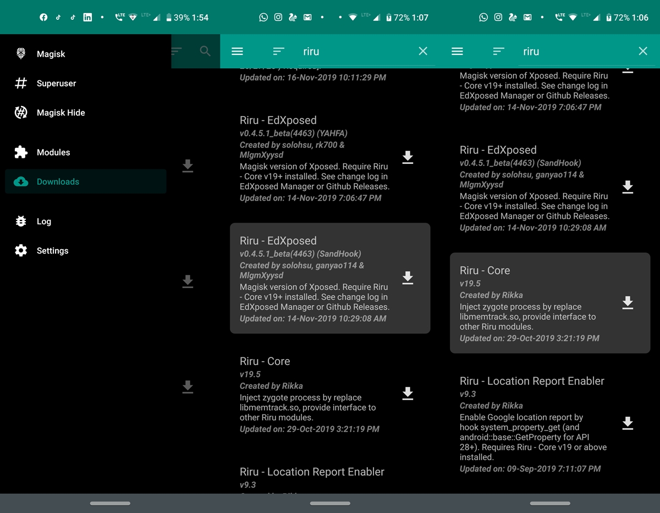Clear the riru search on the middle screen
660x513 pixels.
[423, 51]
